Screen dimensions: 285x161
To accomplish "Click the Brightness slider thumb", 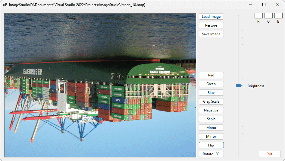I will tap(239, 85).
